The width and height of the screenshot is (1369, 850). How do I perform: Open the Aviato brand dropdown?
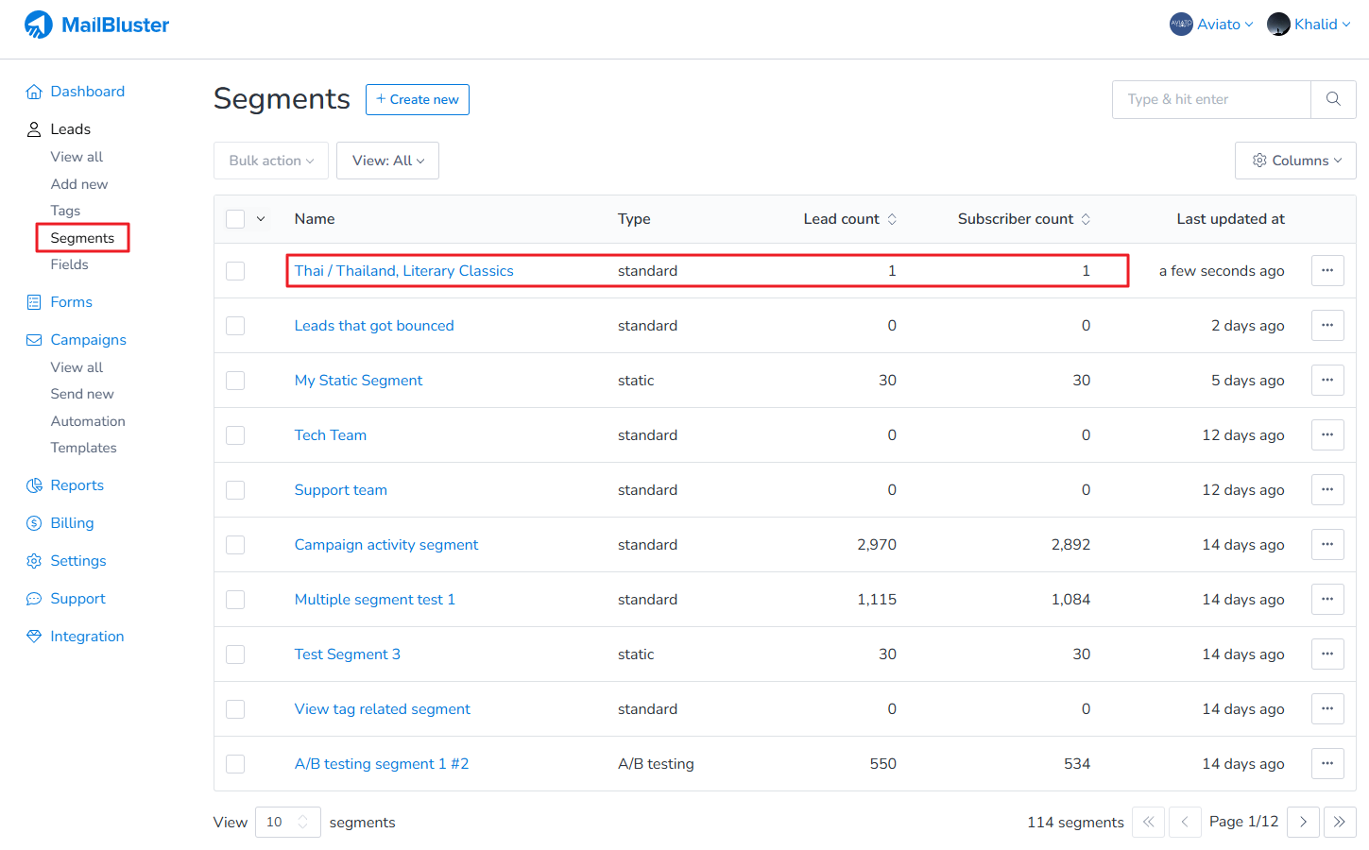pos(1211,25)
